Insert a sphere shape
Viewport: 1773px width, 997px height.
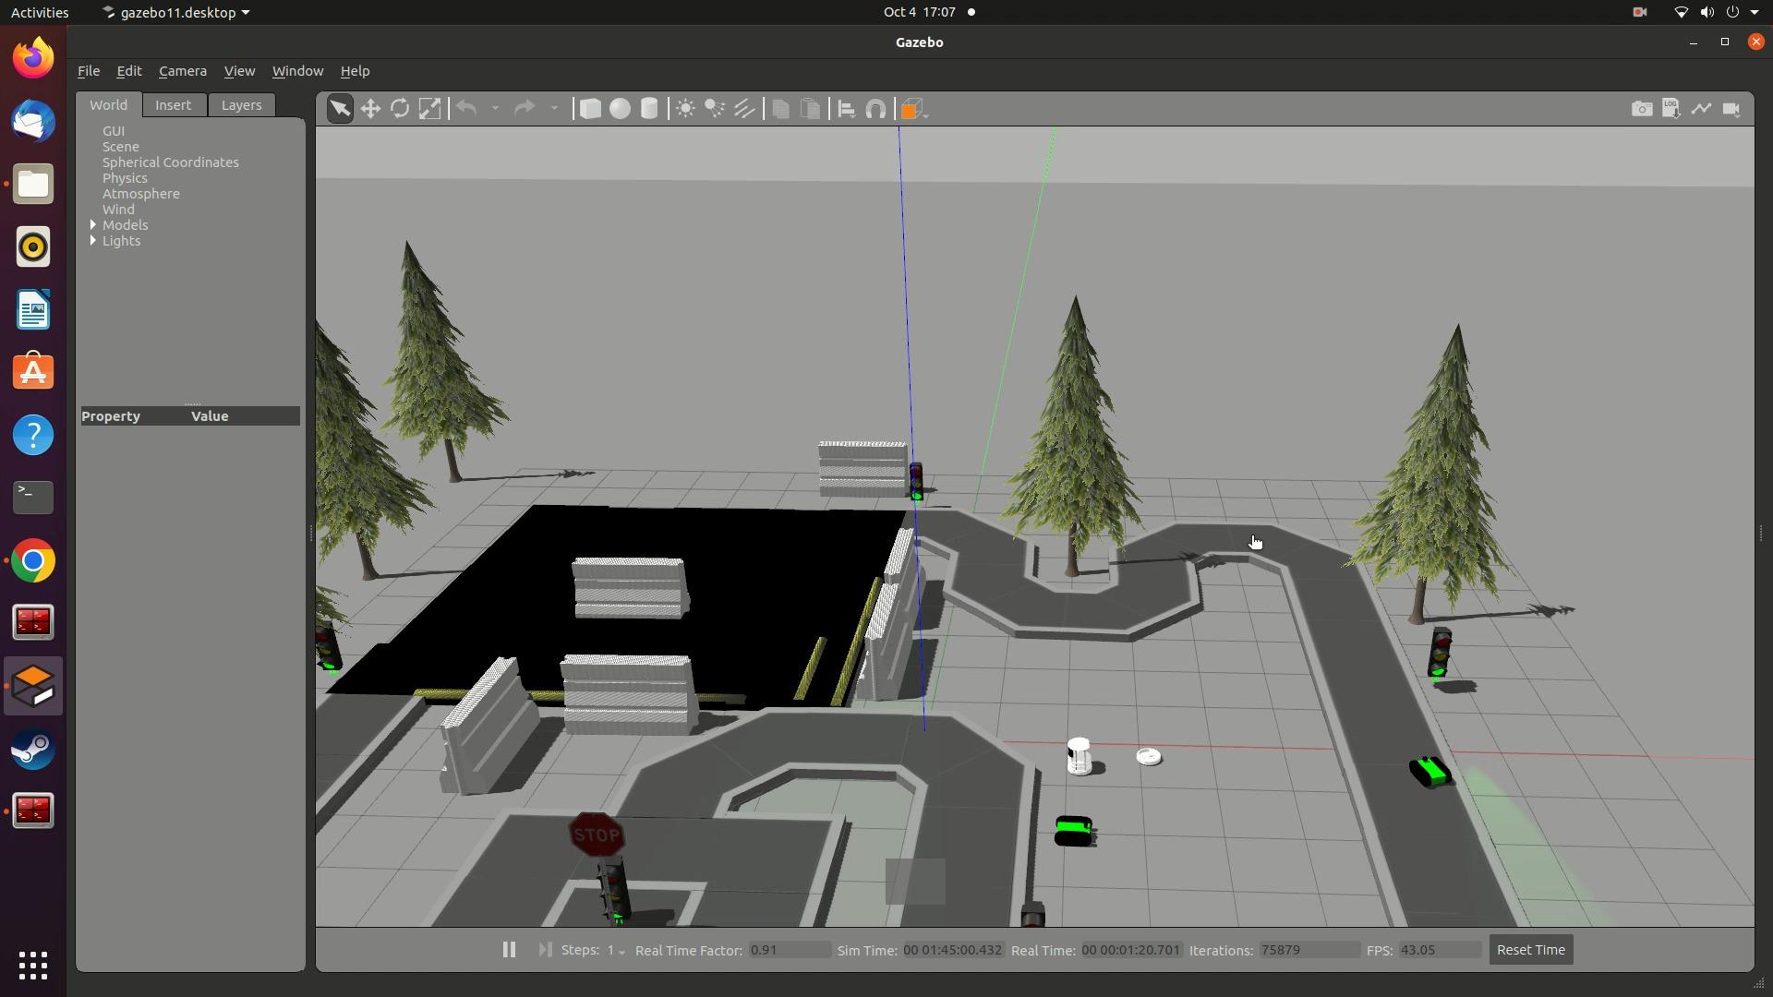[620, 109]
